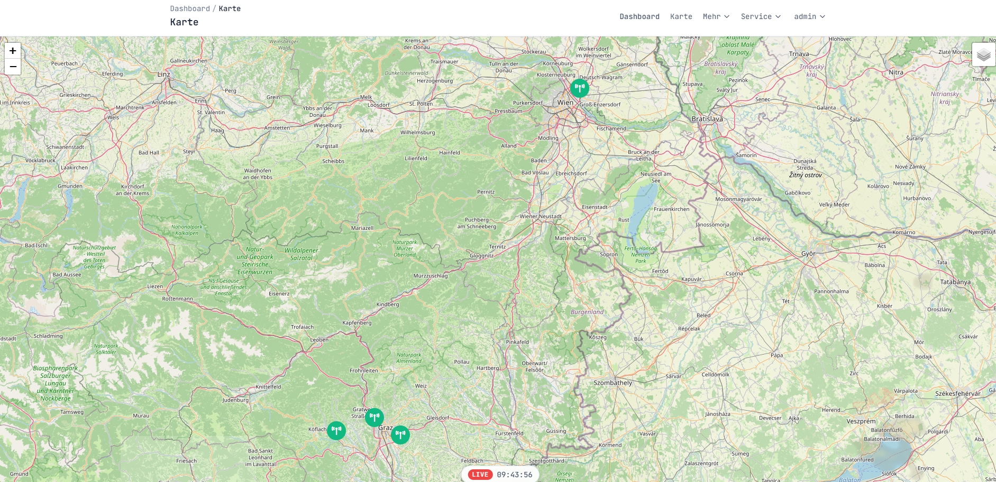The width and height of the screenshot is (996, 482).
Task: Open the Service dropdown menu
Action: (761, 16)
